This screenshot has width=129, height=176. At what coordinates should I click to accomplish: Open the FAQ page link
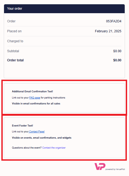pos(35,98)
